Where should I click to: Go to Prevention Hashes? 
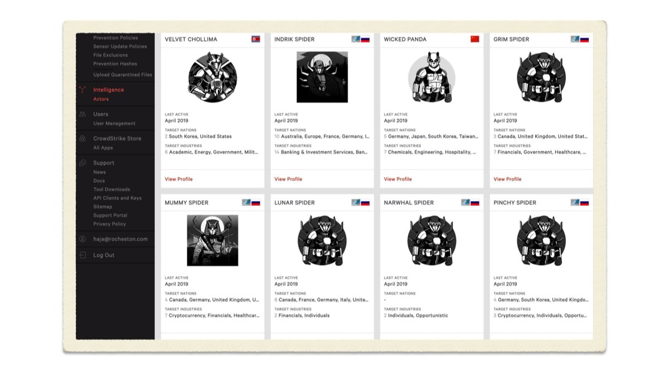pyautogui.click(x=115, y=64)
